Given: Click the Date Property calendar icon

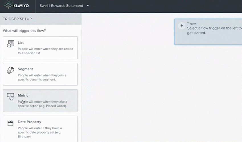Looking at the screenshot, I should click(11, 123).
